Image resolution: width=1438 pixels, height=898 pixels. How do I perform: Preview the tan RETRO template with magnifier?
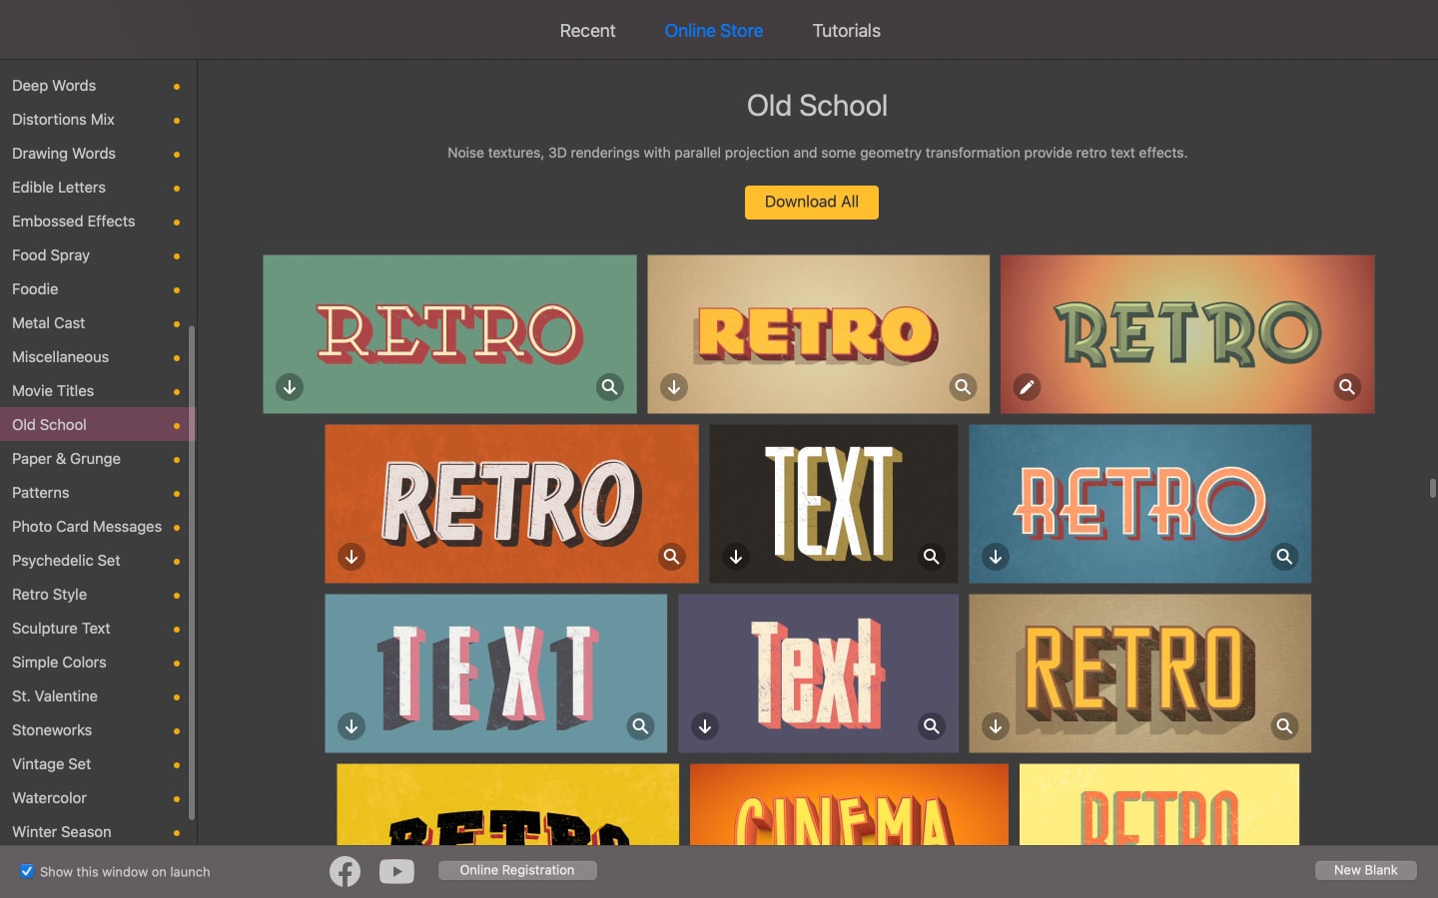point(1284,726)
